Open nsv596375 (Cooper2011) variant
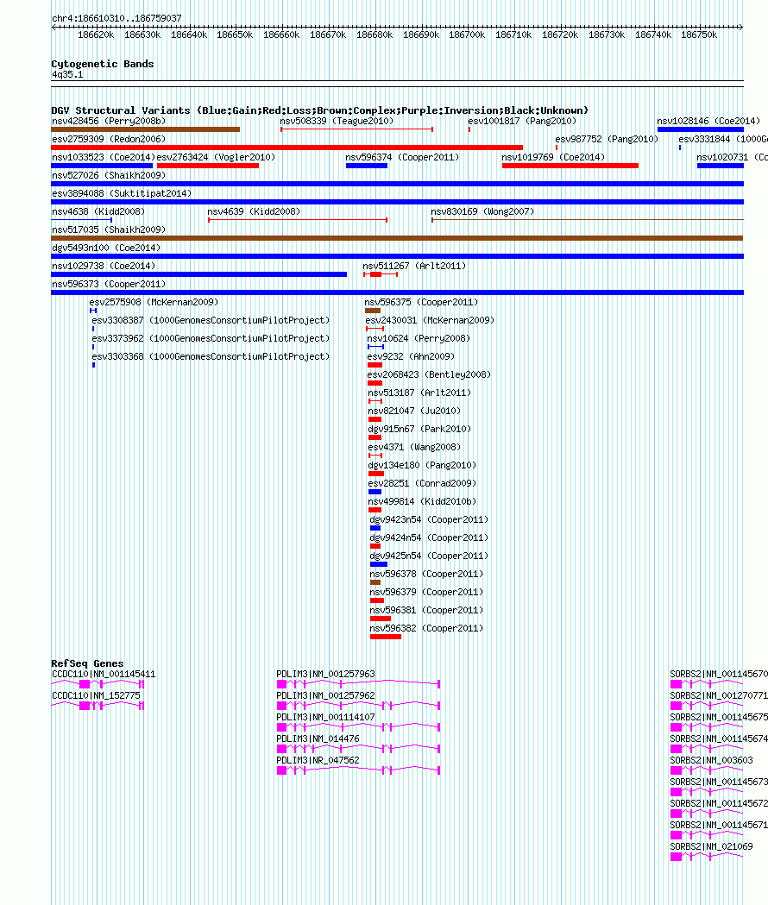The width and height of the screenshot is (768, 905). [421, 303]
